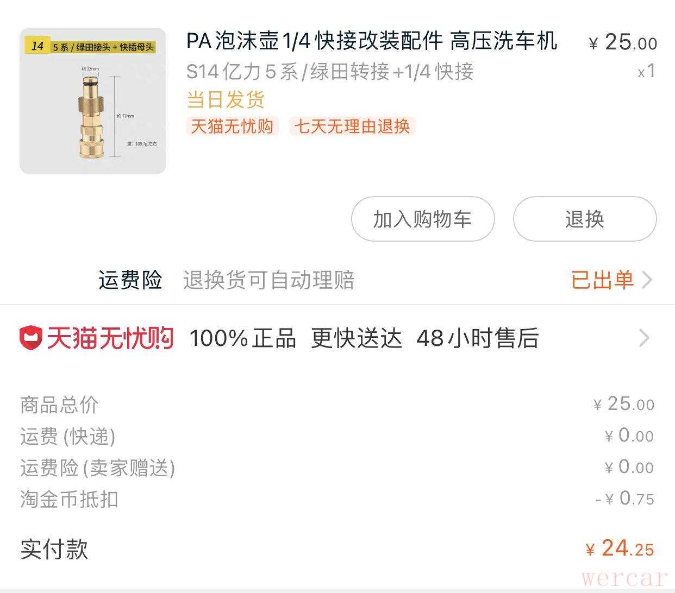Screen dimensions: 675x593
Task: Tap the 48小时售后 service text
Action: click(x=478, y=338)
